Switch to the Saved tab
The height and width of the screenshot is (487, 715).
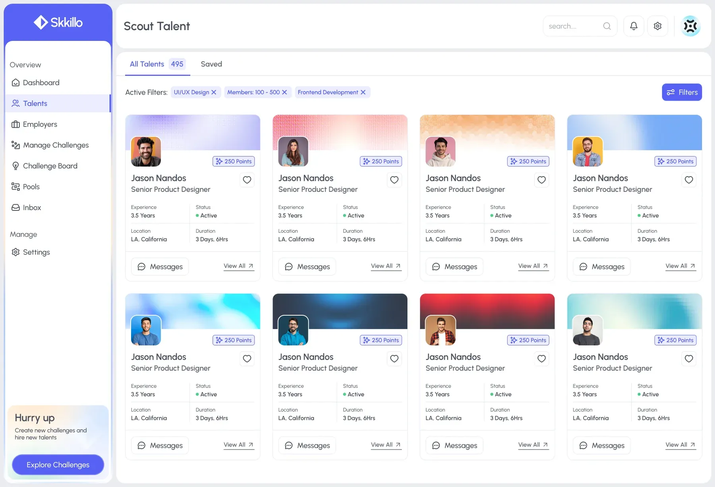coord(211,64)
